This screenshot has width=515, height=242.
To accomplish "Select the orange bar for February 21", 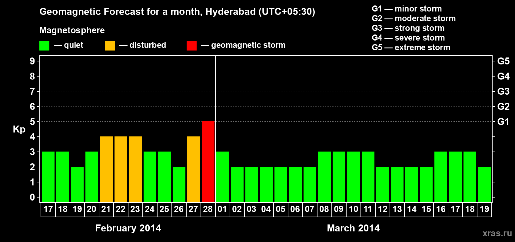I will point(106,169).
